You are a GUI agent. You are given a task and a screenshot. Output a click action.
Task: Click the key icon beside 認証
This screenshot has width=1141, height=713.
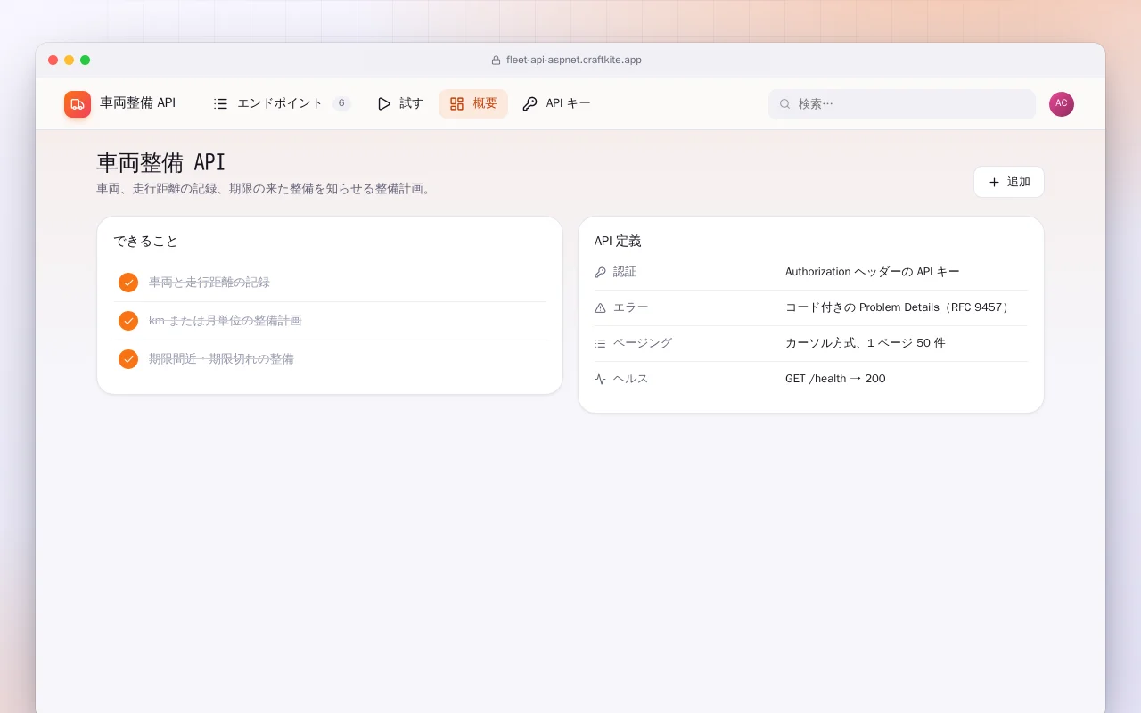600,272
